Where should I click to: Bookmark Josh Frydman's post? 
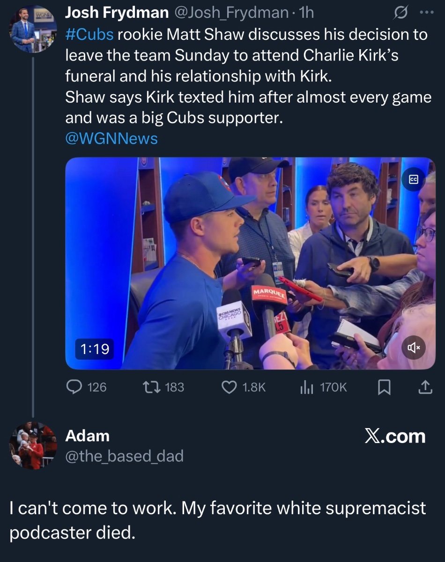point(384,387)
